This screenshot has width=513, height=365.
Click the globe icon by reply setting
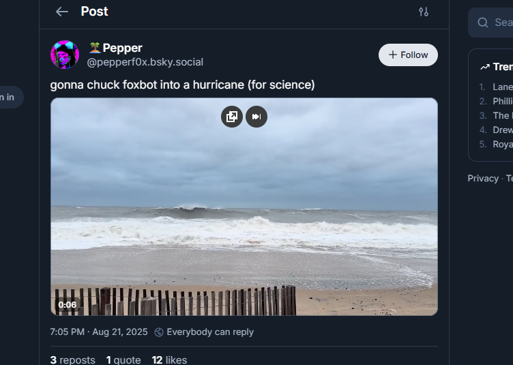(x=159, y=332)
